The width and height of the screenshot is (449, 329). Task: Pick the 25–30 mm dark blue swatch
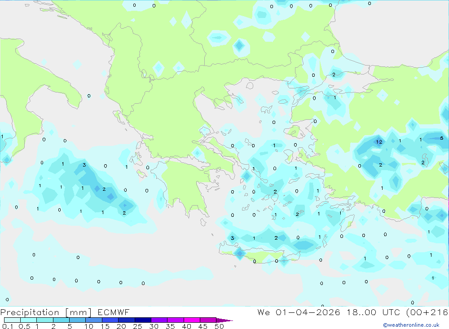[143, 320]
